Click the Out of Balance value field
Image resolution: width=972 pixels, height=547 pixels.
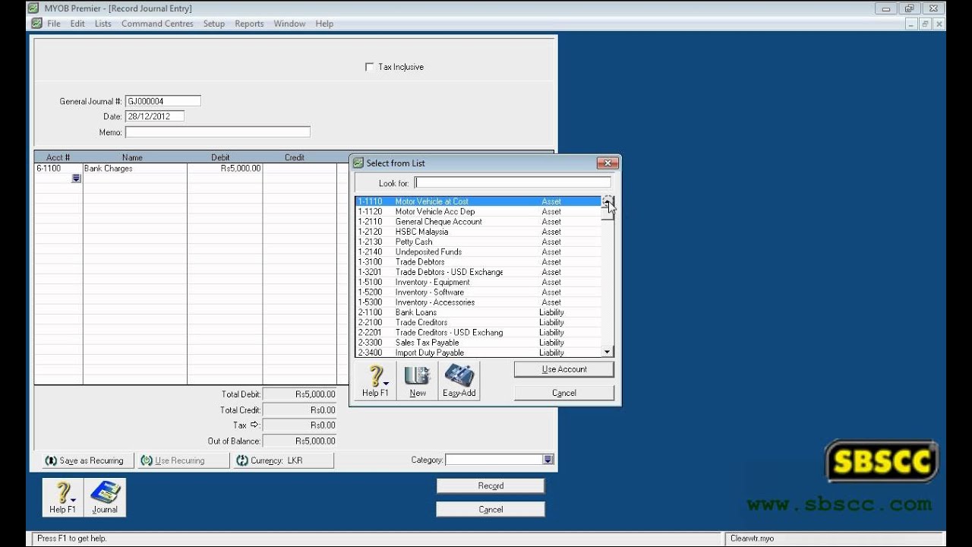[299, 441]
